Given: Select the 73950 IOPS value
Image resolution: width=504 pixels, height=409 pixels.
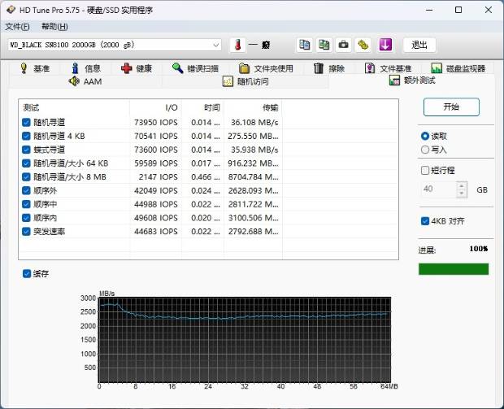Looking at the screenshot, I should (x=156, y=123).
